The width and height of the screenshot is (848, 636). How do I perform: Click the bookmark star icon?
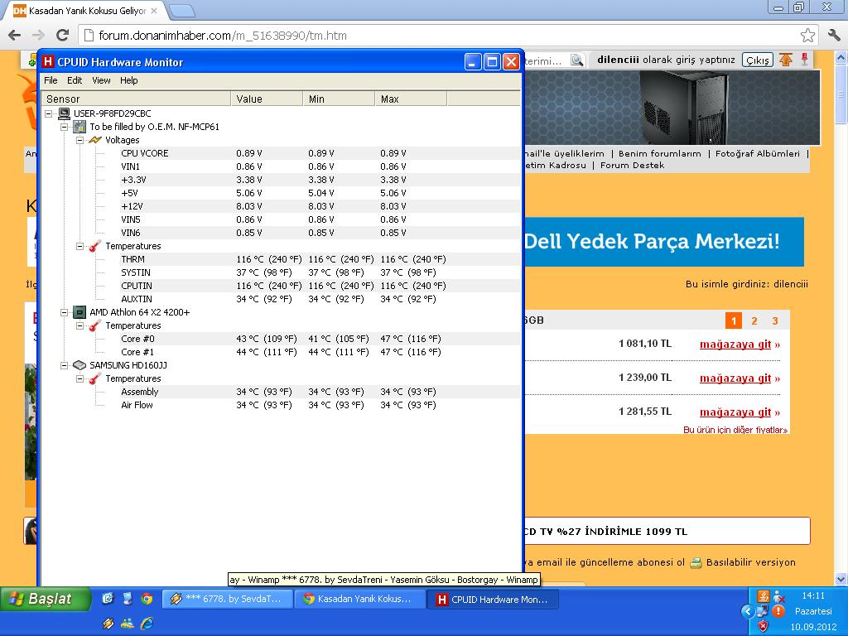point(807,35)
